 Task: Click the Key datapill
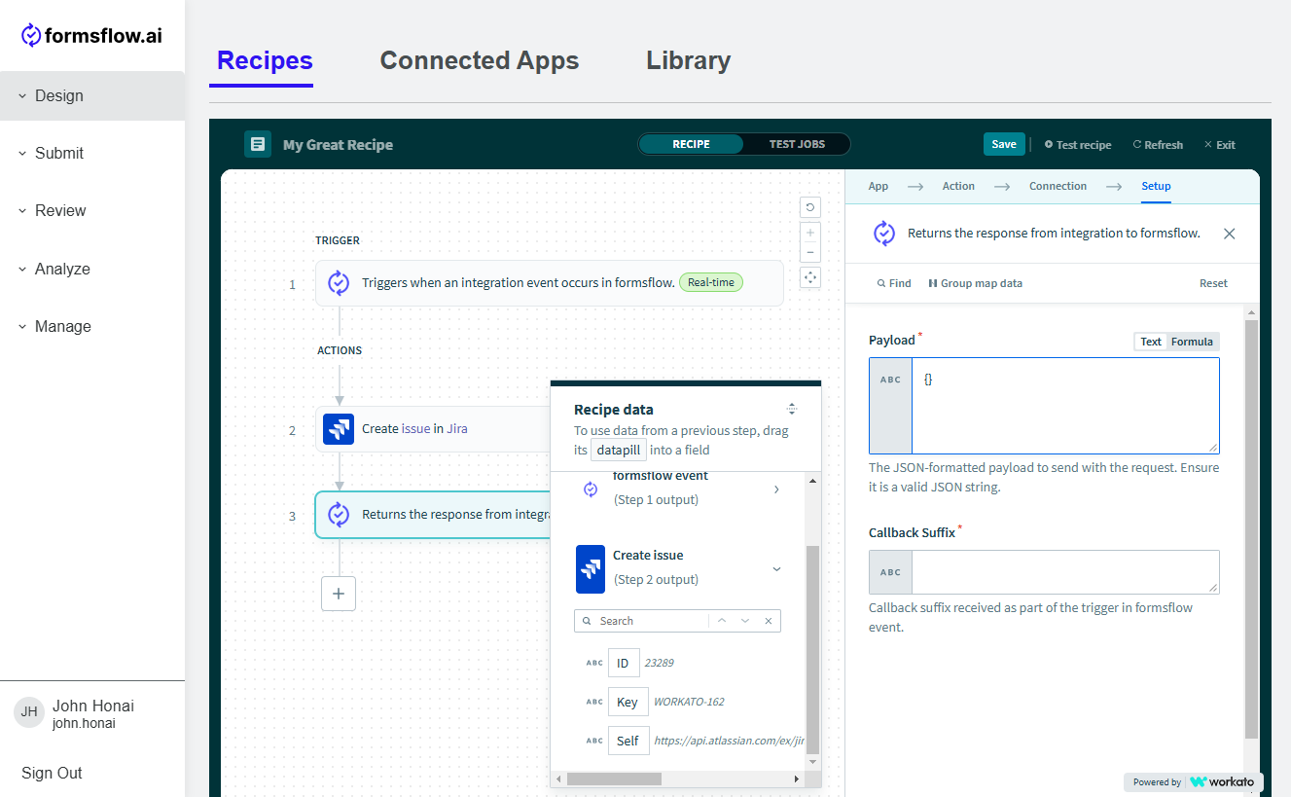pyautogui.click(x=628, y=702)
